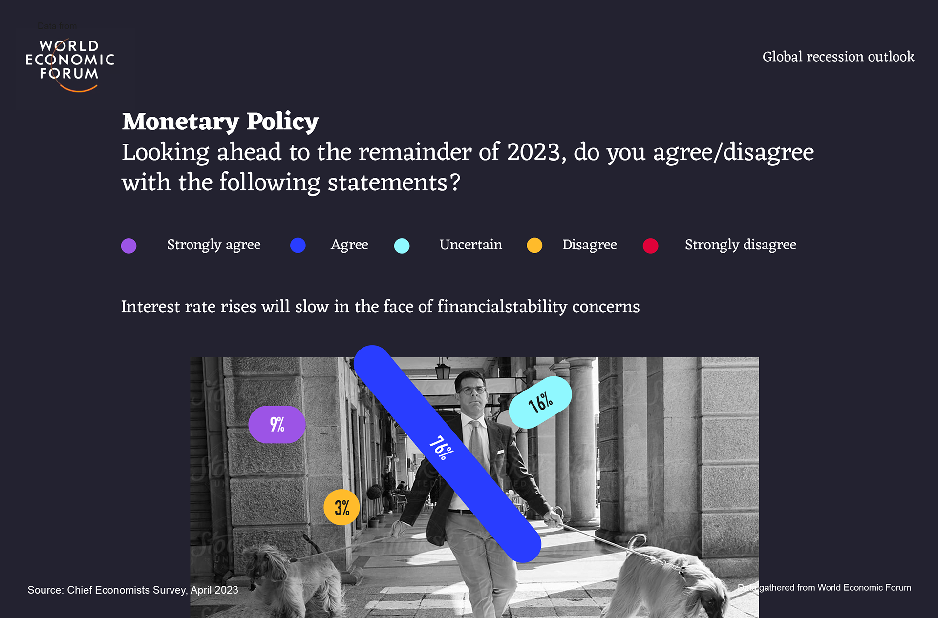Viewport: 938px width, 618px height.
Task: Click the Agree legend label
Action: click(x=349, y=245)
